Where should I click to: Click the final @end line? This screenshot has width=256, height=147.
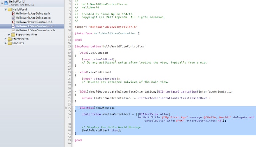click(78, 140)
